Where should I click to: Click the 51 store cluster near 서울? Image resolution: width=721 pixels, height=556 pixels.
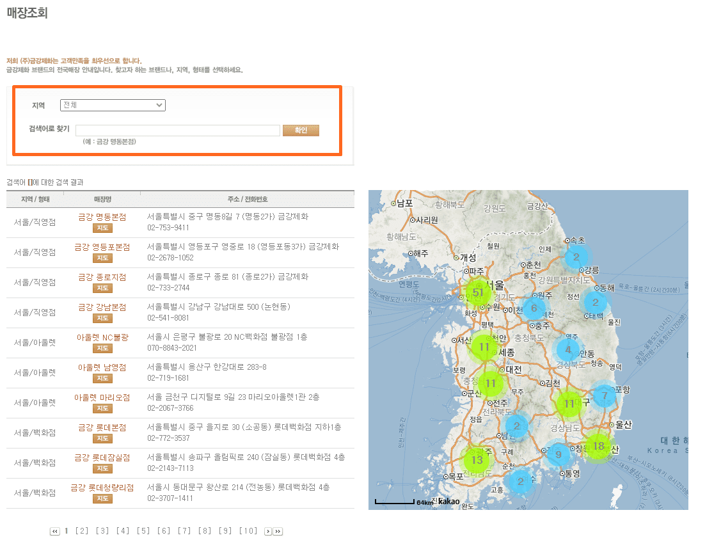pos(479,292)
